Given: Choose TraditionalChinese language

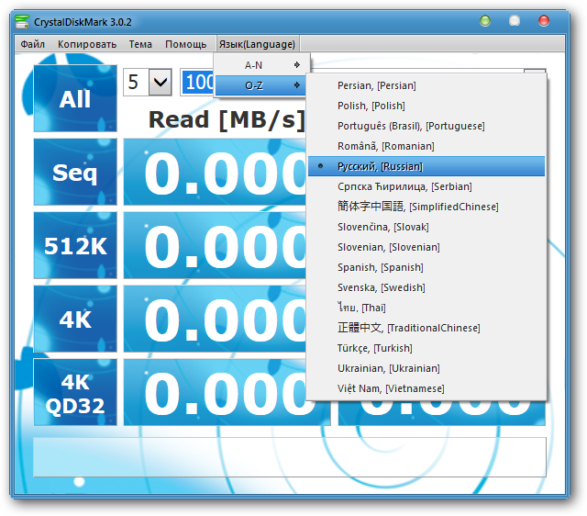Looking at the screenshot, I should [426, 329].
